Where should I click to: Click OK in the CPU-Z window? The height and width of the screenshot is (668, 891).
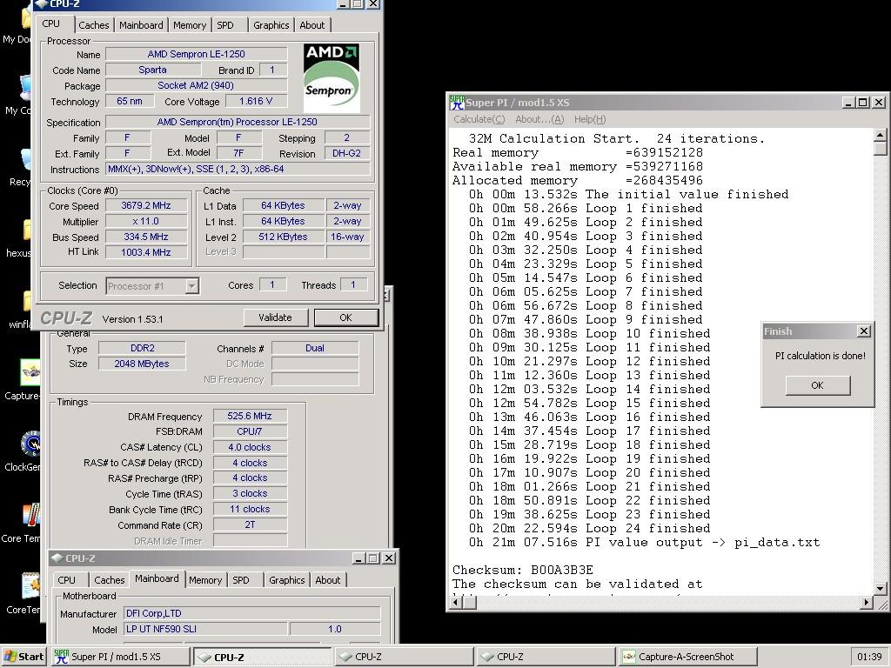346,317
